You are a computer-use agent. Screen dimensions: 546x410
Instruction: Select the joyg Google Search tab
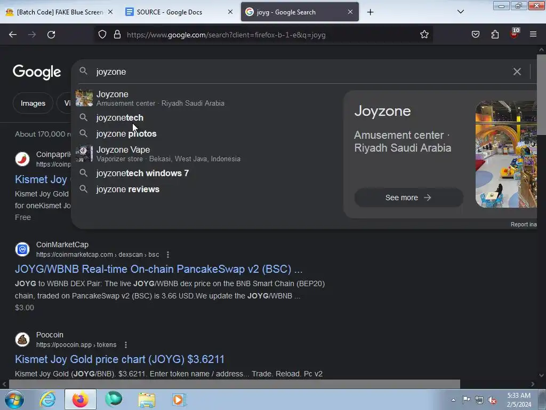click(x=300, y=12)
